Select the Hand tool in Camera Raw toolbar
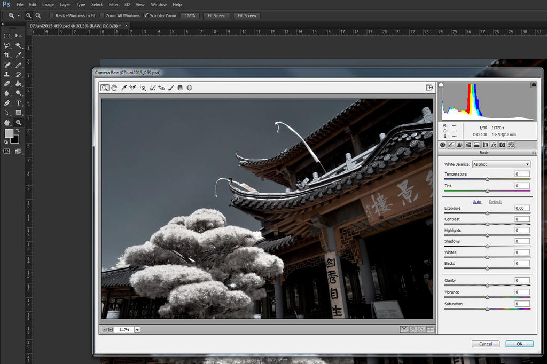The height and width of the screenshot is (364, 547). pos(114,88)
